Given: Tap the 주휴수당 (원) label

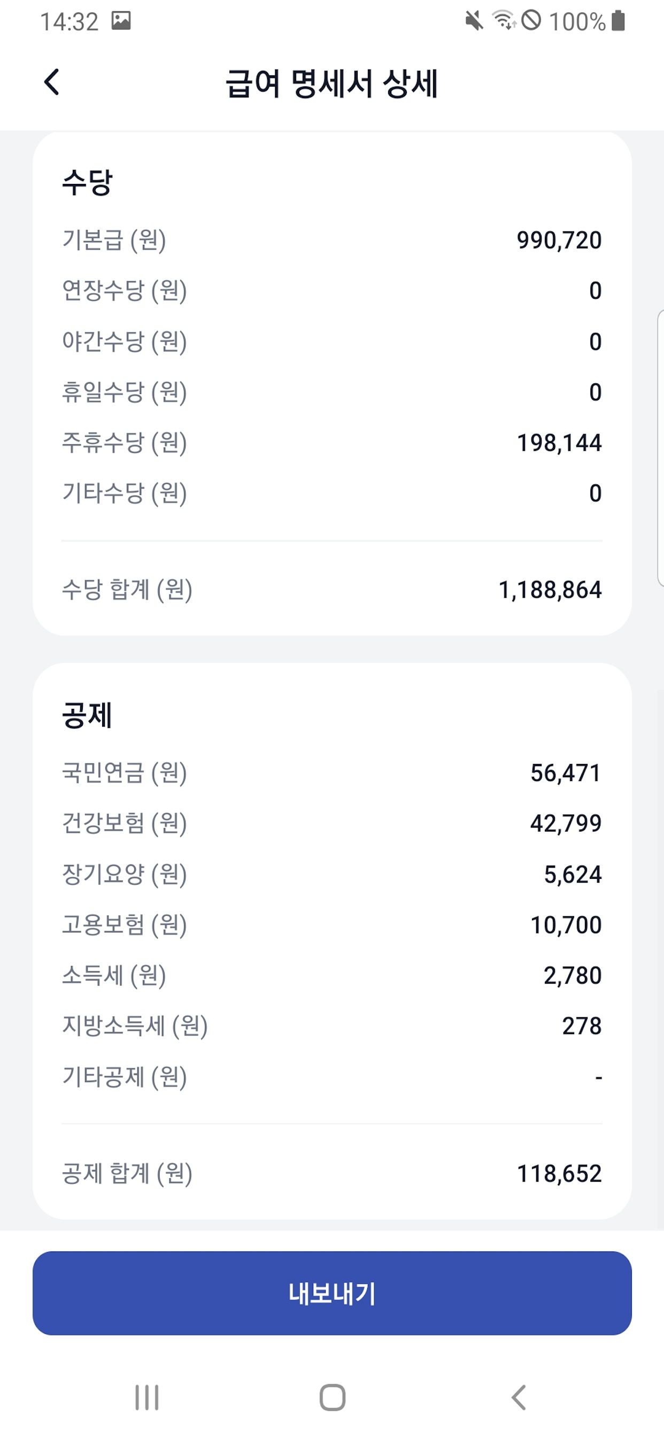Looking at the screenshot, I should coord(124,443).
